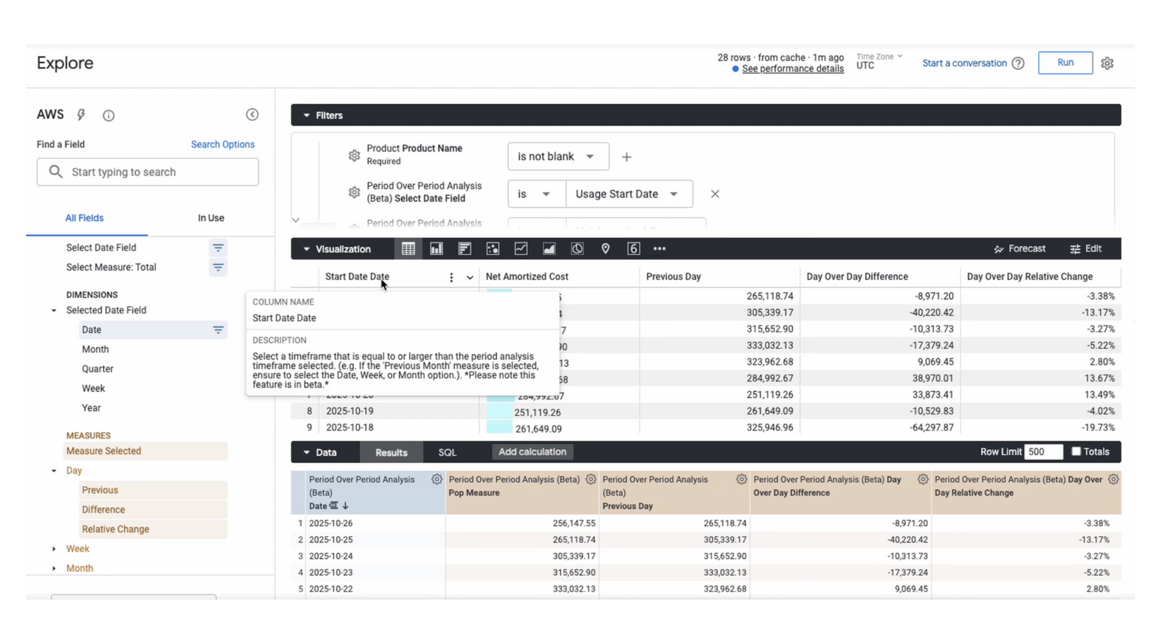1160x628 pixels.
Task: Switch to column chart visualization
Action: tap(437, 249)
